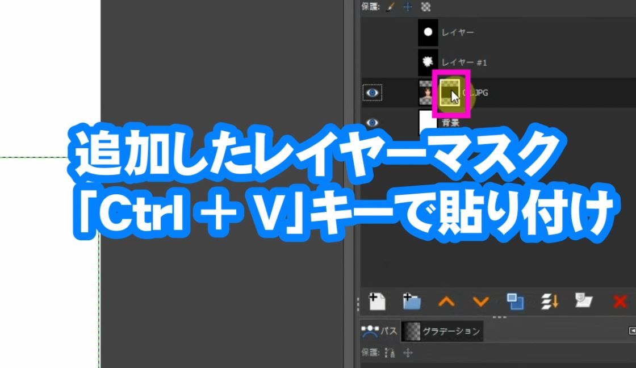
Task: Lower the layer with the down arrow
Action: (481, 302)
